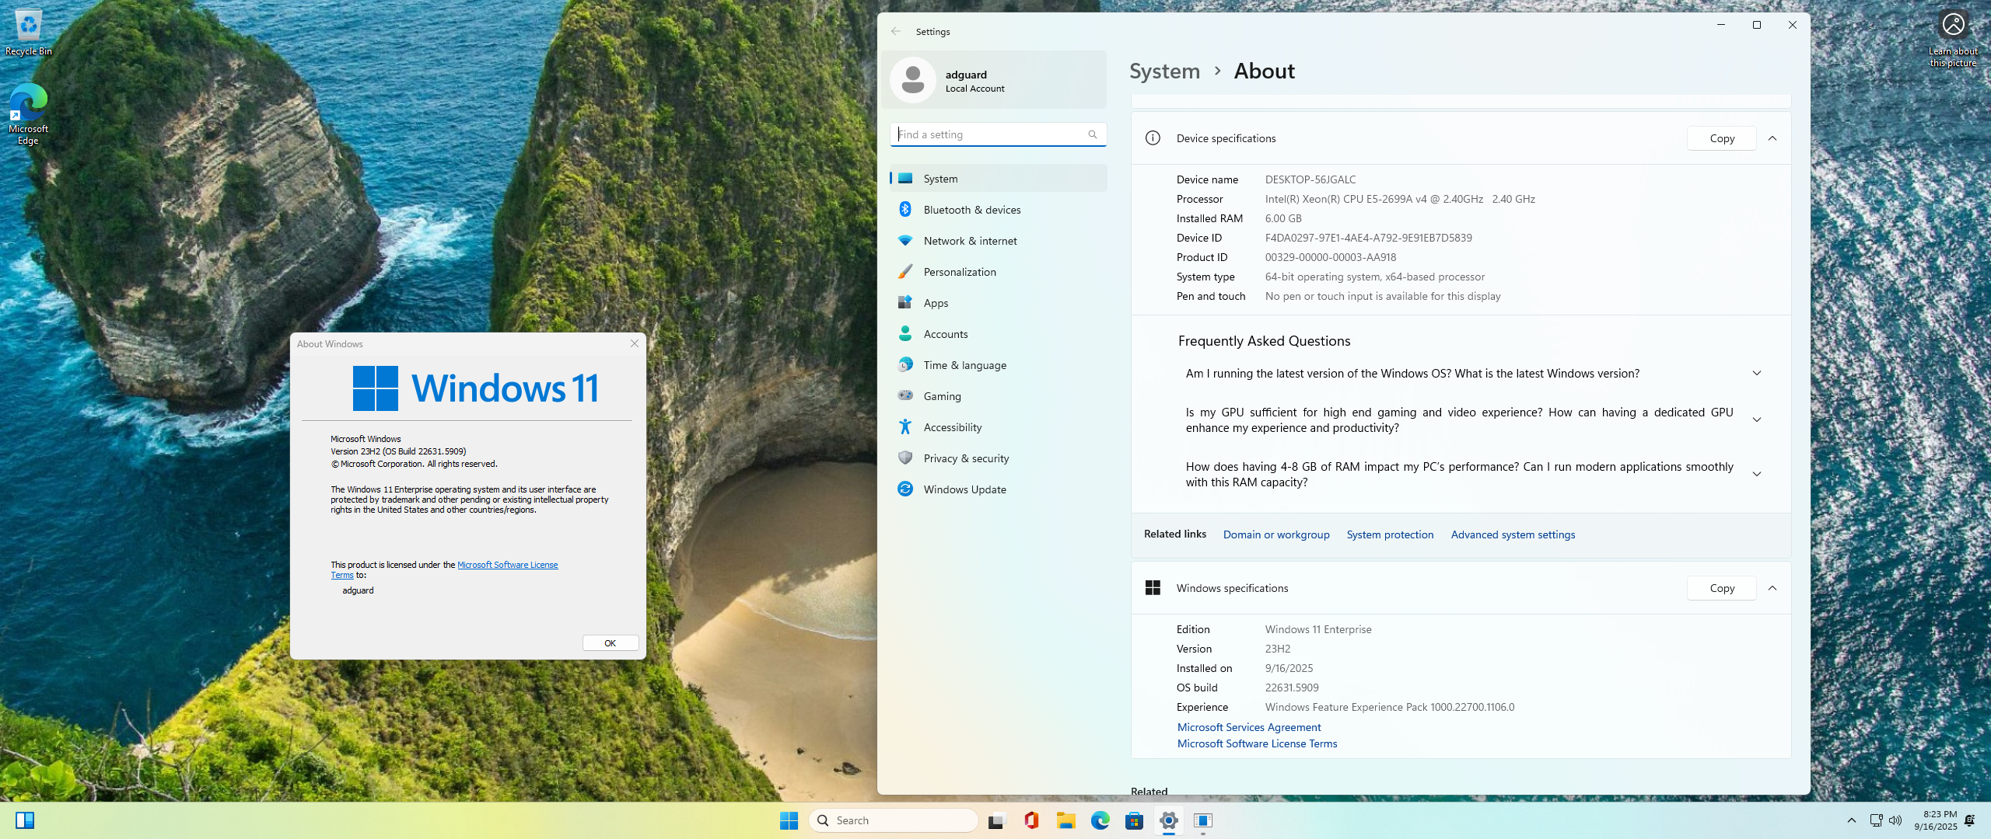The height and width of the screenshot is (839, 1991).
Task: Open Edge from the taskbar
Action: (x=1100, y=820)
